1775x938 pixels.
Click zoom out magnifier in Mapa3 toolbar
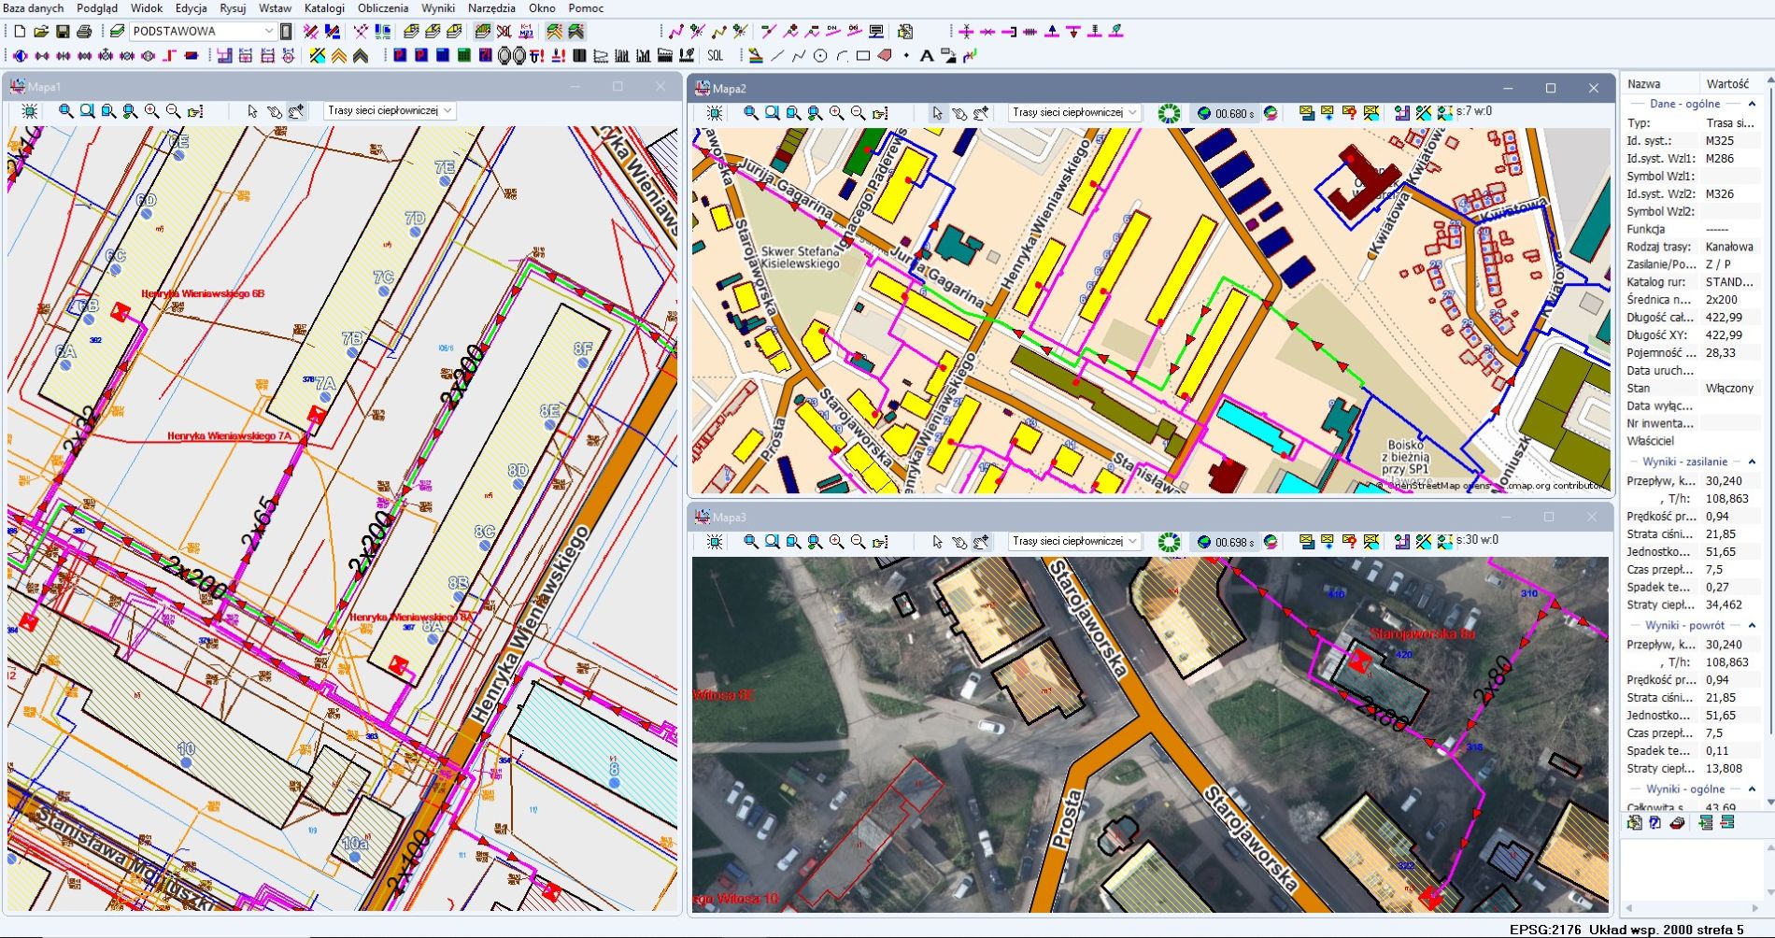pos(858,542)
